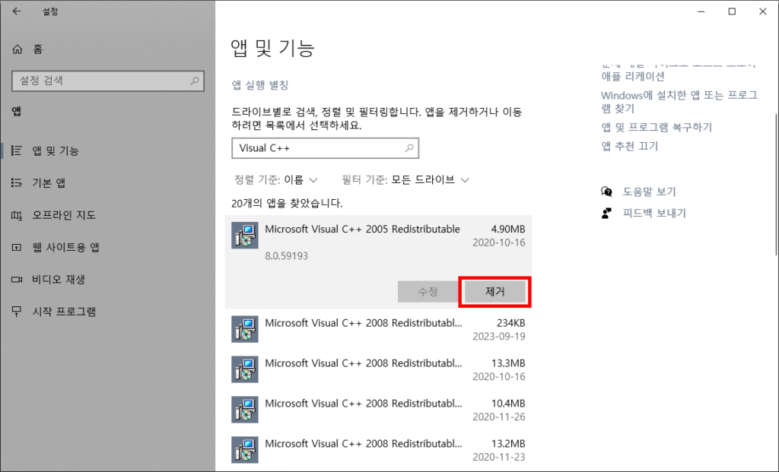Open the 앱 추천 끄기 link

[629, 147]
